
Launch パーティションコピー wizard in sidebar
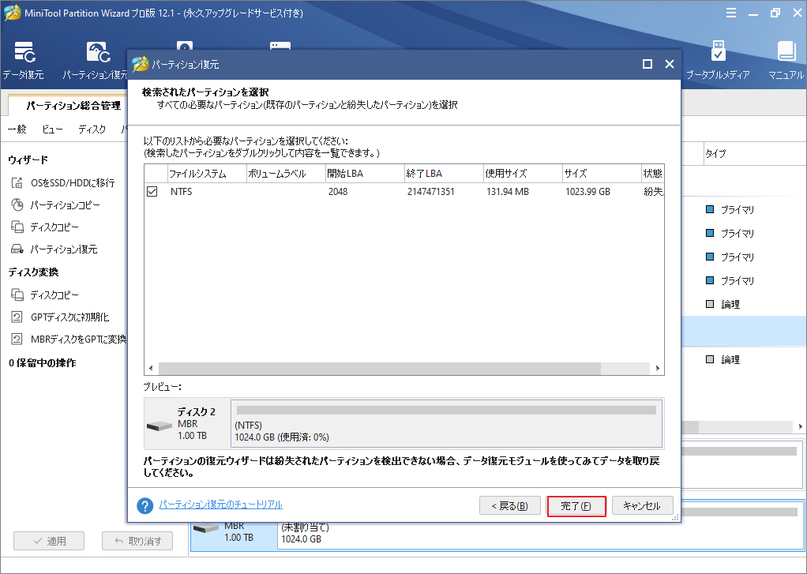65,204
